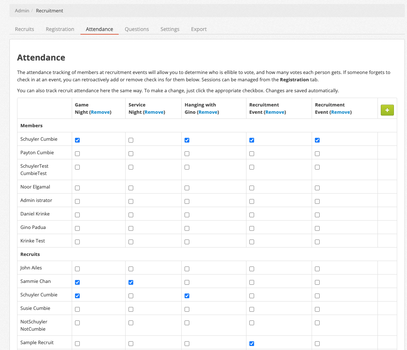Remove the Service Night session
The height and width of the screenshot is (350, 407).
[x=154, y=112]
